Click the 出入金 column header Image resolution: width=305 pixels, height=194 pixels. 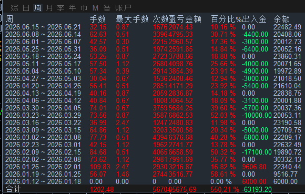click(x=254, y=19)
